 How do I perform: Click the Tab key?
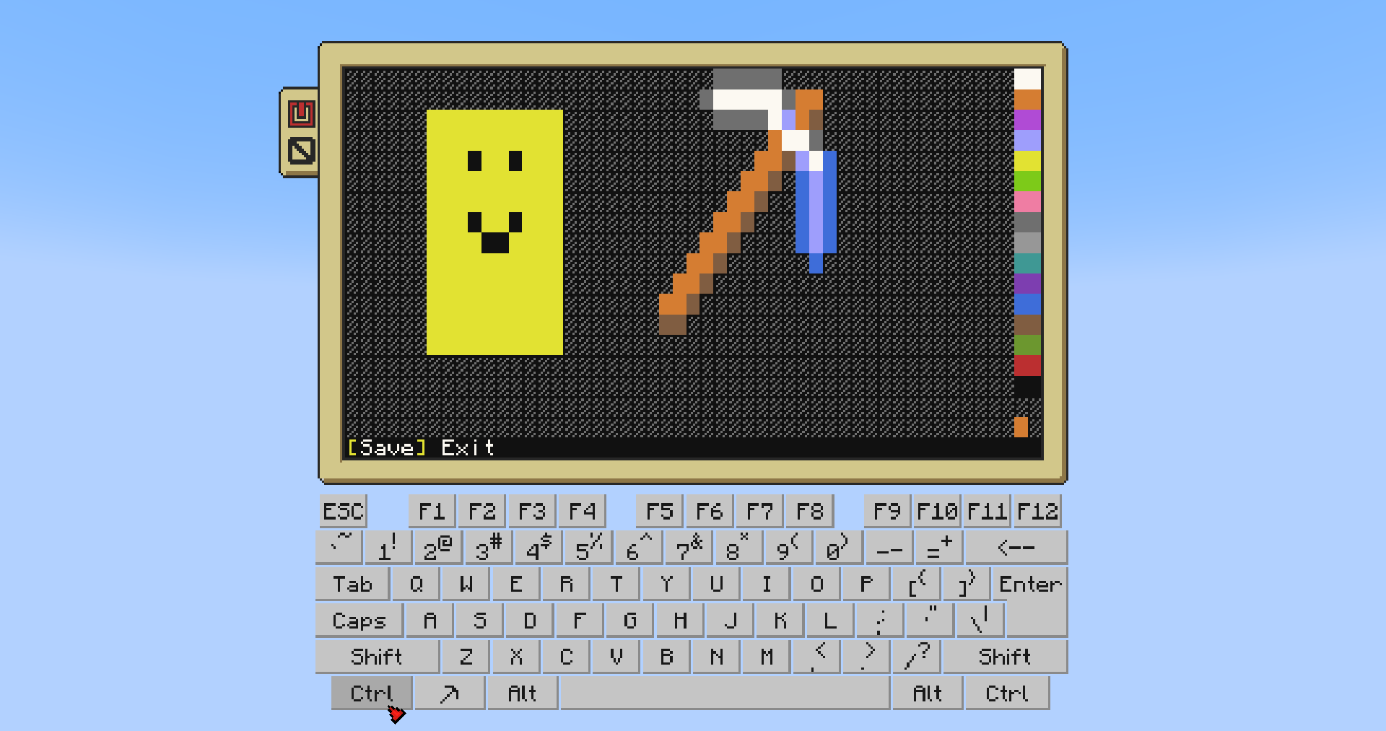(x=352, y=585)
